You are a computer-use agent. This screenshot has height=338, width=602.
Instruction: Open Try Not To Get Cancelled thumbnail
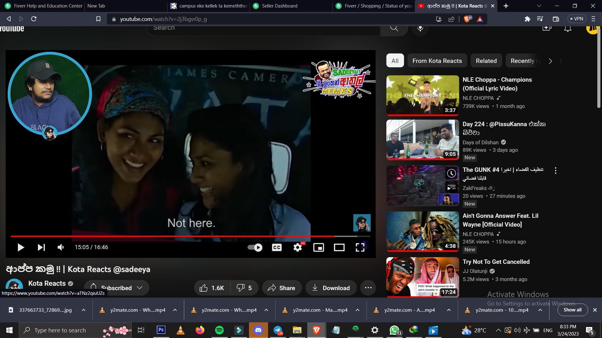point(423,277)
